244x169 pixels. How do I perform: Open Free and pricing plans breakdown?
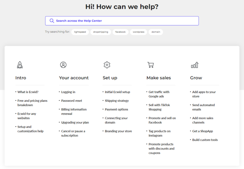tap(32, 103)
